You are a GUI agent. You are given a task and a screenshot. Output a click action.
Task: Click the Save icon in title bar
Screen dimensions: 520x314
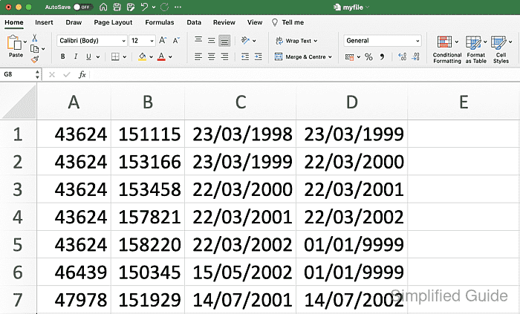(x=116, y=7)
